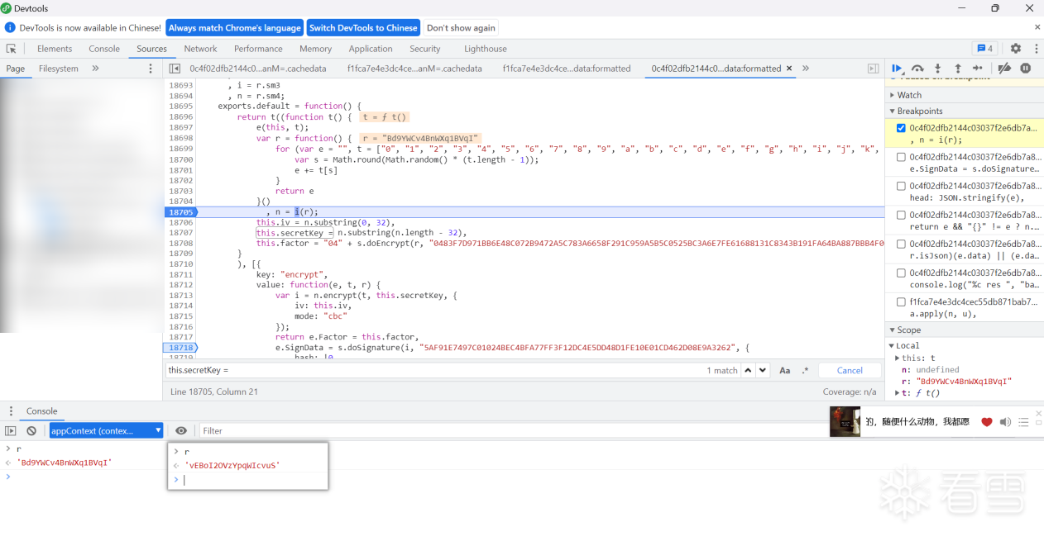Screen dimensions: 1044x541
Task: Open Sources navigator more options menu
Action: (x=151, y=69)
